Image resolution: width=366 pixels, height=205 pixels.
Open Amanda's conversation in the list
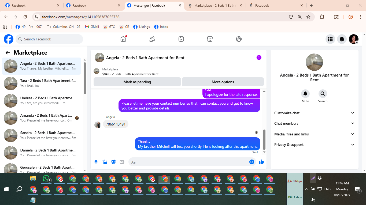41,118
